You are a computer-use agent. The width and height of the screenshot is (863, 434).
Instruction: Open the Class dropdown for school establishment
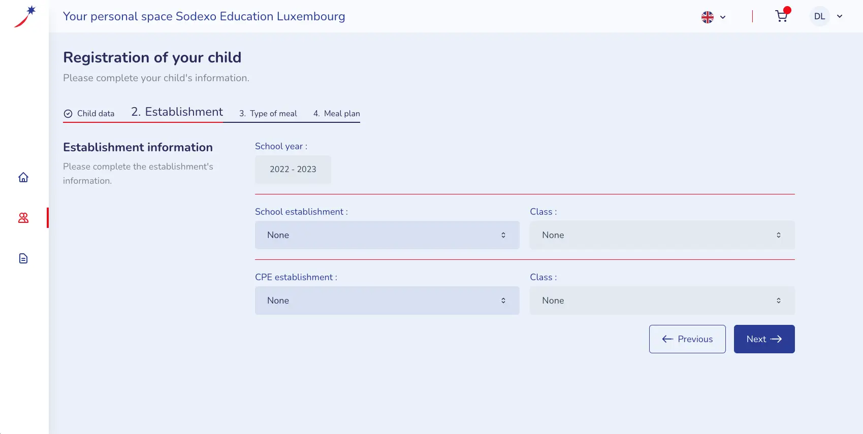(662, 235)
